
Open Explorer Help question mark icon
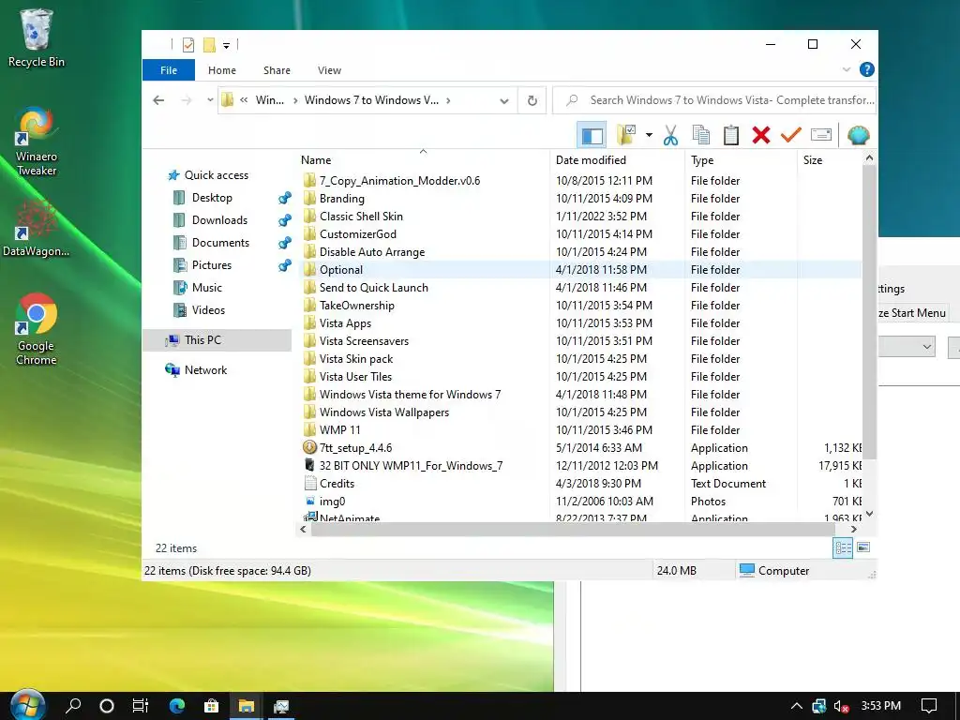click(x=867, y=69)
